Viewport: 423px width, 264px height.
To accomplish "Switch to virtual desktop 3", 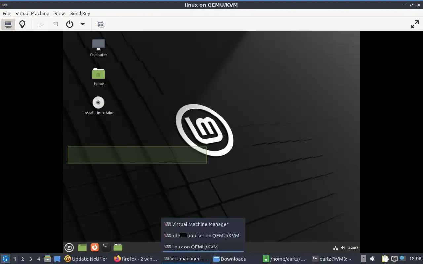I will click(30, 259).
